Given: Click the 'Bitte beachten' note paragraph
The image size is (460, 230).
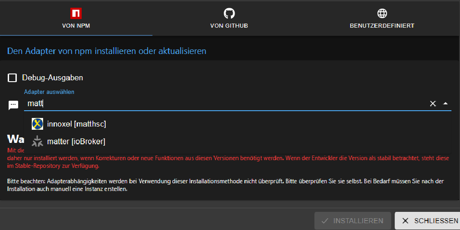Looking at the screenshot, I should point(225,185).
